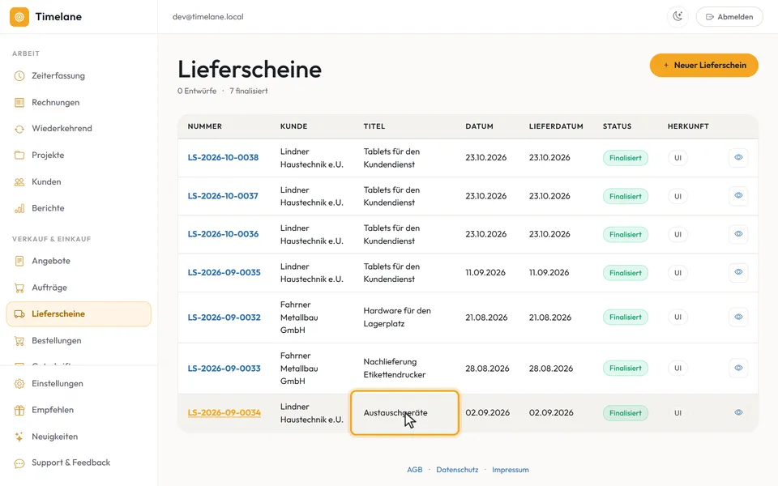Select the active Lieferscheine sidebar item
Screen dimensions: 778x486
click(x=79, y=314)
